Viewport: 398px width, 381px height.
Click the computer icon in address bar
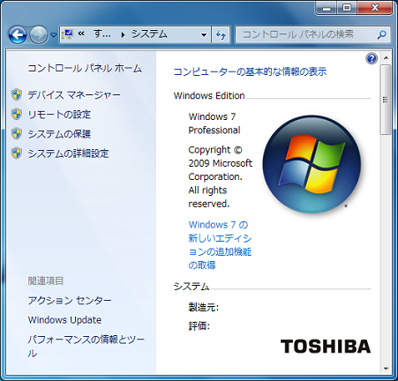point(68,34)
